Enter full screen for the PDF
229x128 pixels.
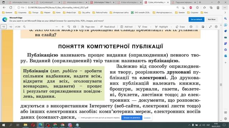[x=210, y=27]
